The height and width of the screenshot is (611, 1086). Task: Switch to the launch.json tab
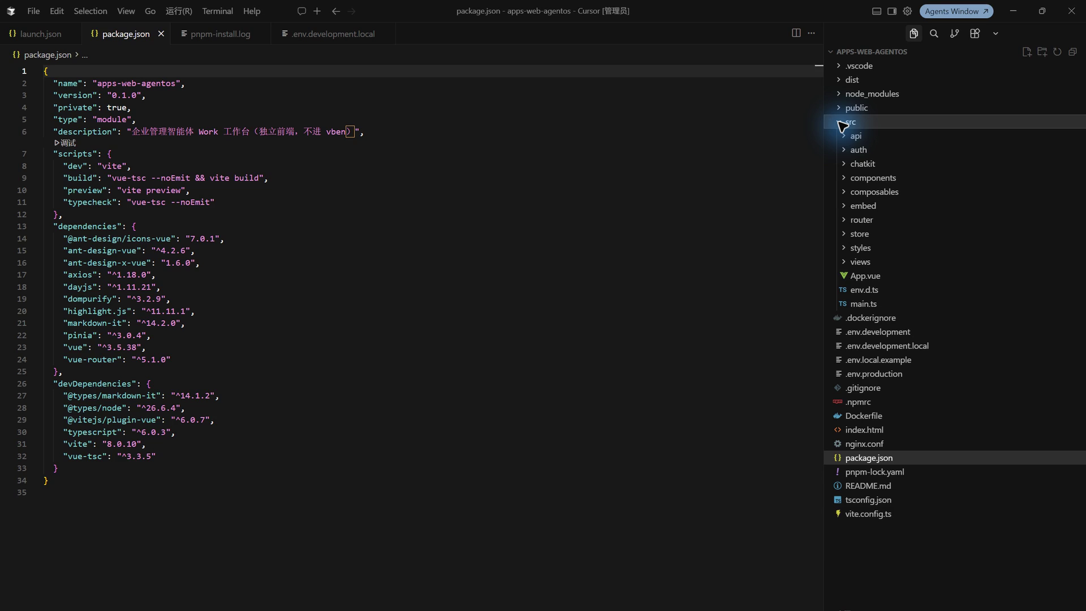click(41, 34)
